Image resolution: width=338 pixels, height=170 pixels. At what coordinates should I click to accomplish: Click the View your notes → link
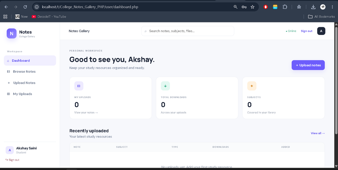tap(86, 113)
